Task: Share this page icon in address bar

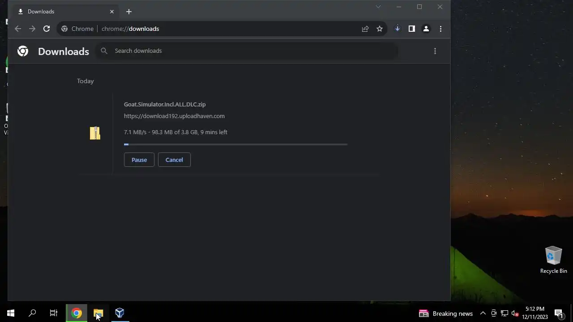Action: coord(365,29)
